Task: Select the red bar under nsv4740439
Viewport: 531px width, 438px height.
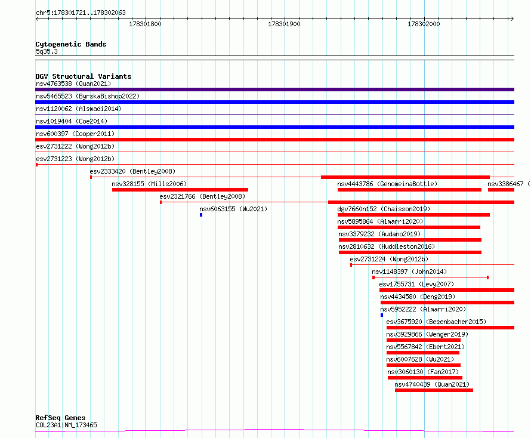Action: pyautogui.click(x=434, y=390)
